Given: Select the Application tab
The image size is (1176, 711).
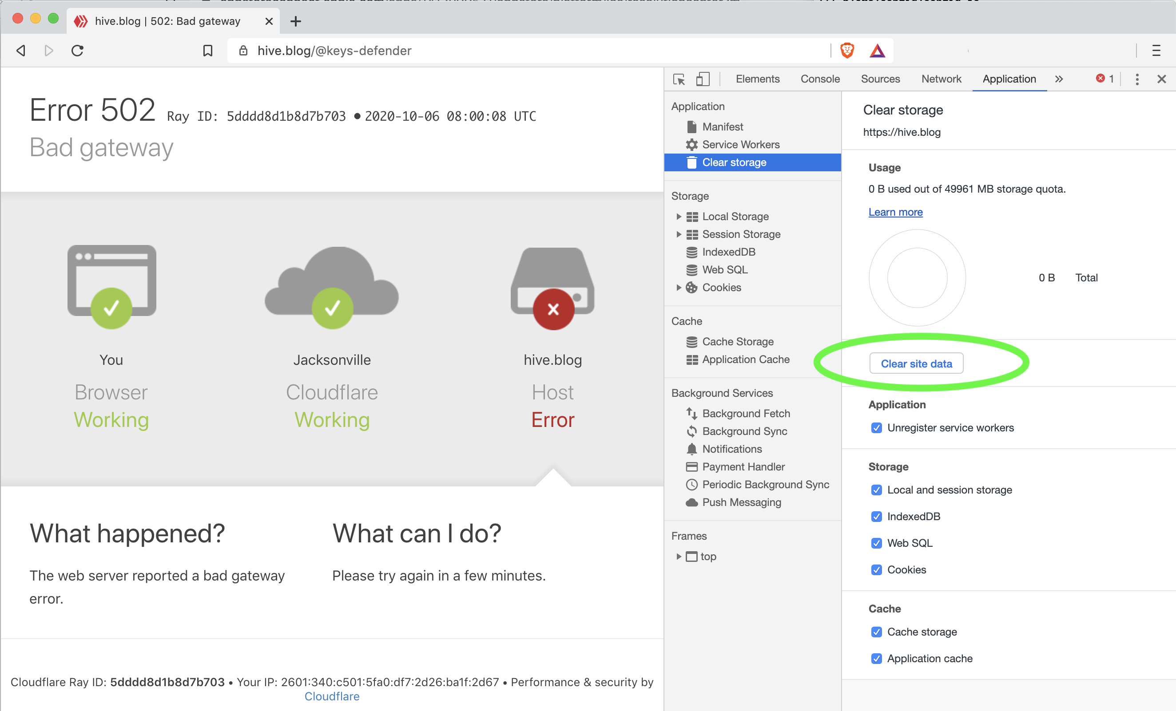Looking at the screenshot, I should click(x=1009, y=79).
